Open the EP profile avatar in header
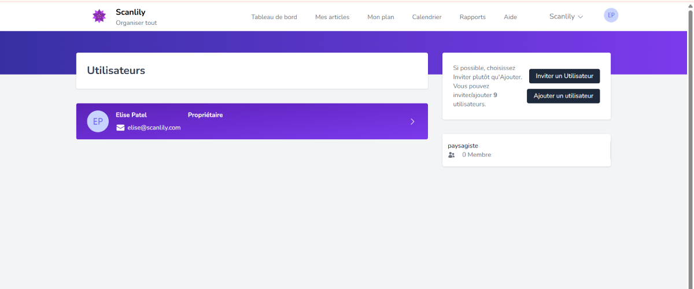Image resolution: width=694 pixels, height=289 pixels. click(611, 16)
